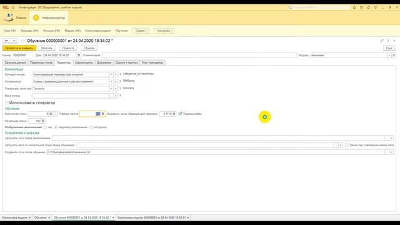
Task: Expand the Функция потерь dropdown arrow
Action: point(111,74)
